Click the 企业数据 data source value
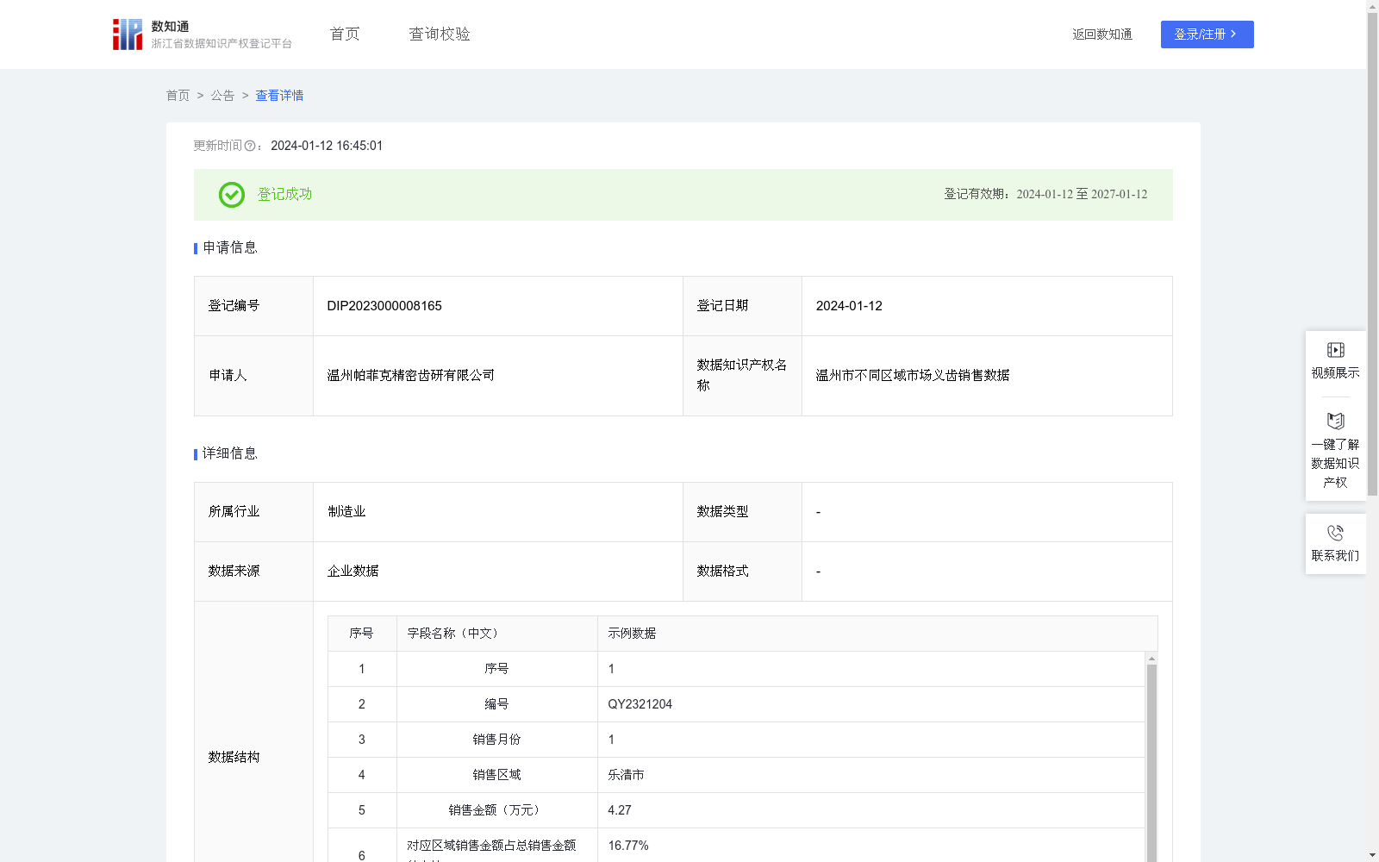This screenshot has width=1379, height=862. [x=353, y=572]
